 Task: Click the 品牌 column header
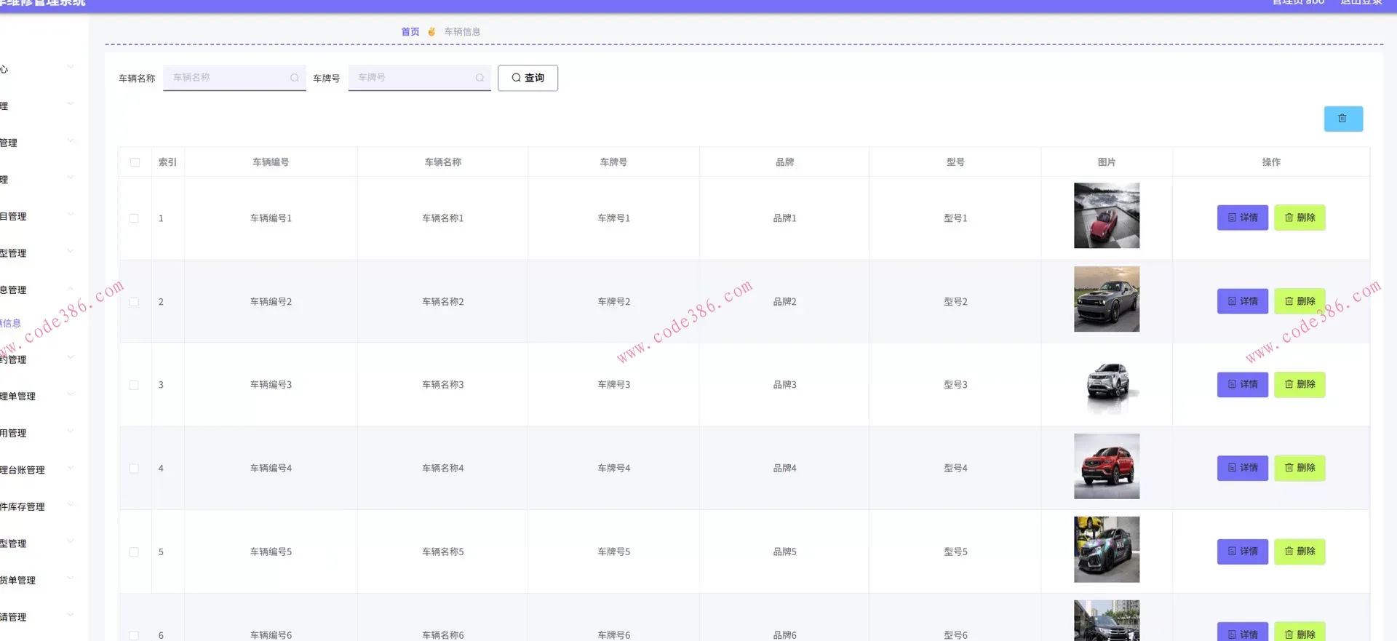784,162
